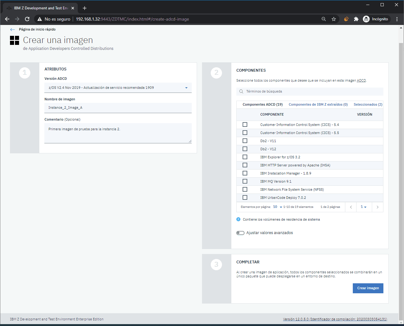This screenshot has height=326, width=404.
Task: Go to next page of components table
Action: coord(377,207)
